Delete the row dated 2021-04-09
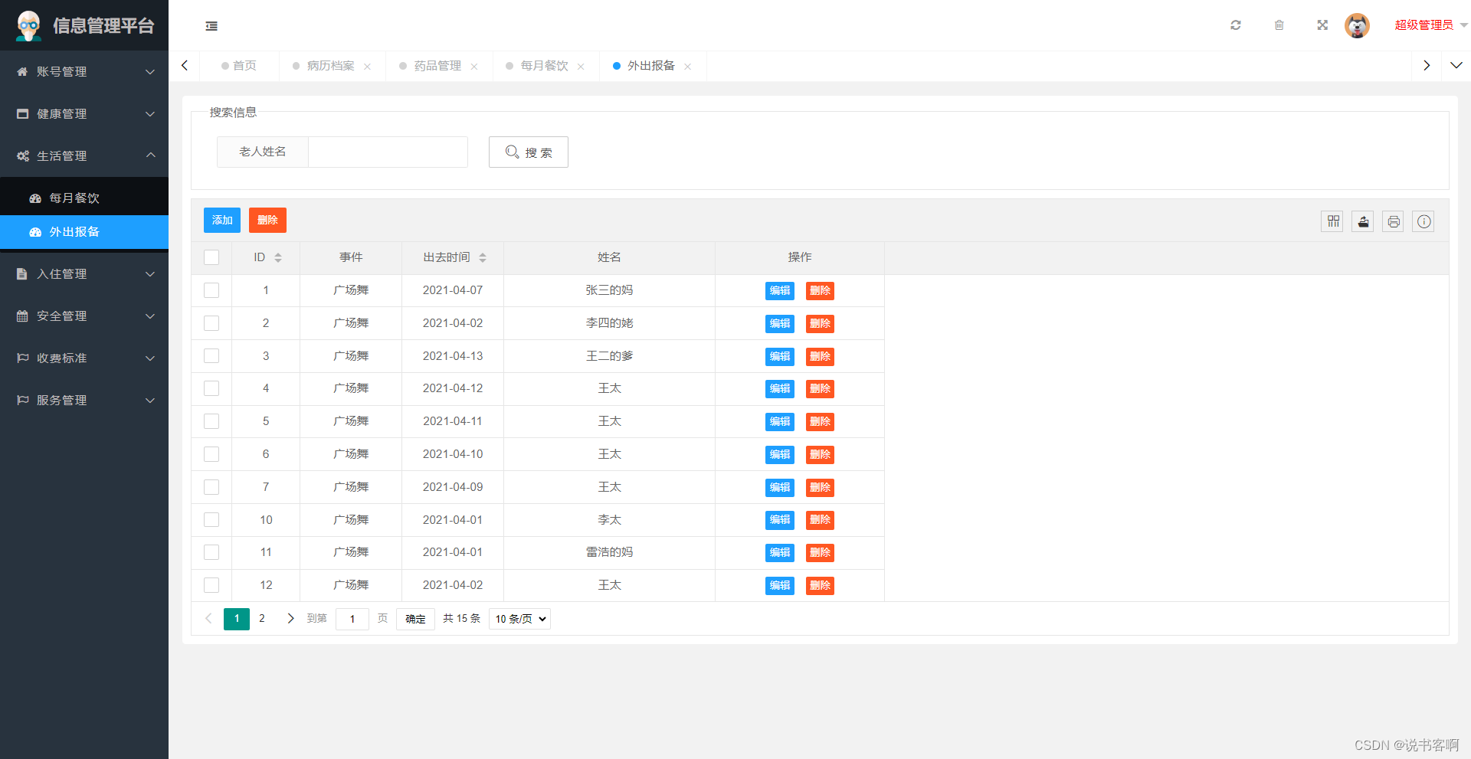 point(820,488)
